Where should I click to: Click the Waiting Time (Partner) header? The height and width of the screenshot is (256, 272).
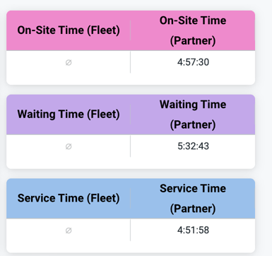coord(193,115)
